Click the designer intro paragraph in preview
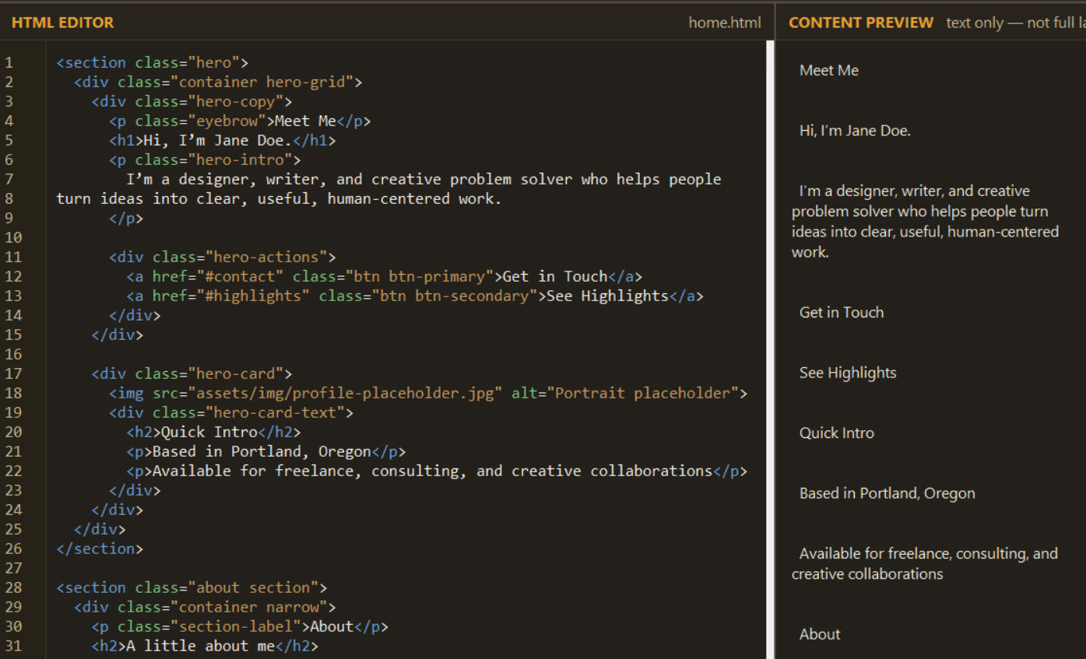 pyautogui.click(x=926, y=222)
